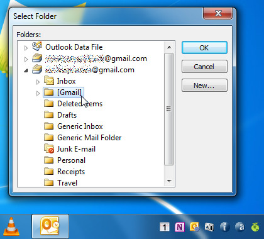Click the round 'a' tray icon
The width and height of the screenshot is (264, 239).
[x=239, y=227]
